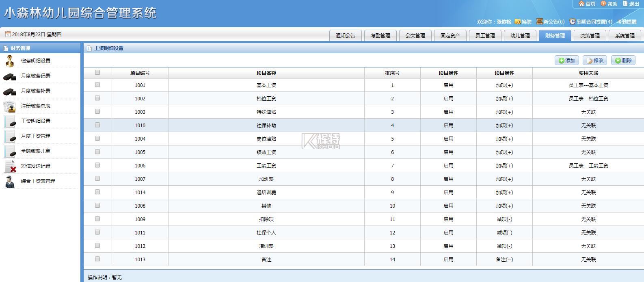The height and width of the screenshot is (282, 644).
Task: Click the 添加 button
Action: 566,61
